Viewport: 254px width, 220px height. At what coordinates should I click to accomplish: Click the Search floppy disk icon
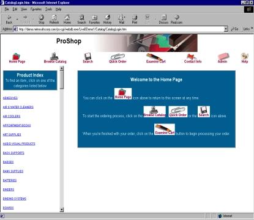point(88,58)
